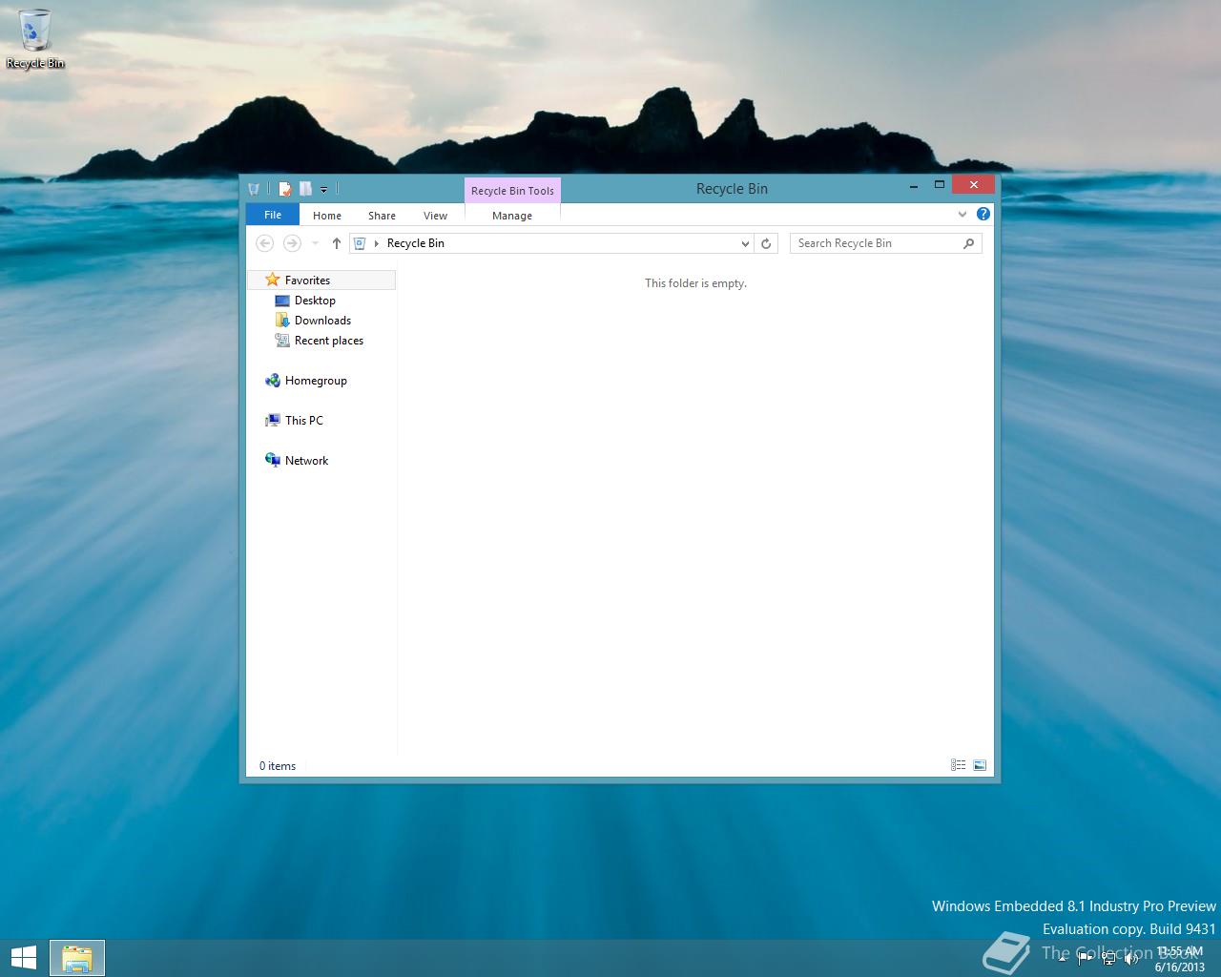This screenshot has width=1221, height=977.
Task: Select Homegroup in the navigation pane
Action: [316, 381]
